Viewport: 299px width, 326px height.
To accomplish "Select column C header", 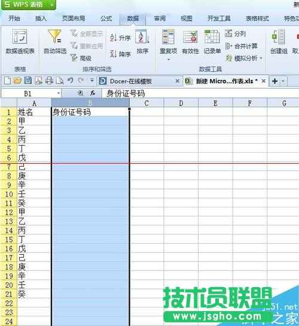I will pos(147,103).
